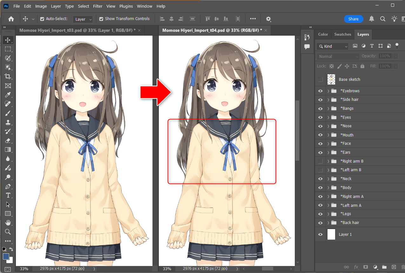
Task: Open the Auto-Select Layer dropdown
Action: [83, 19]
